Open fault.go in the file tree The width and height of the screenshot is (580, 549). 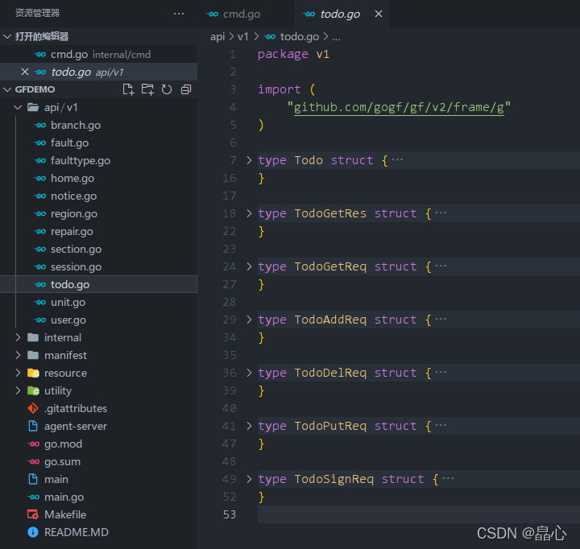pyautogui.click(x=98, y=143)
